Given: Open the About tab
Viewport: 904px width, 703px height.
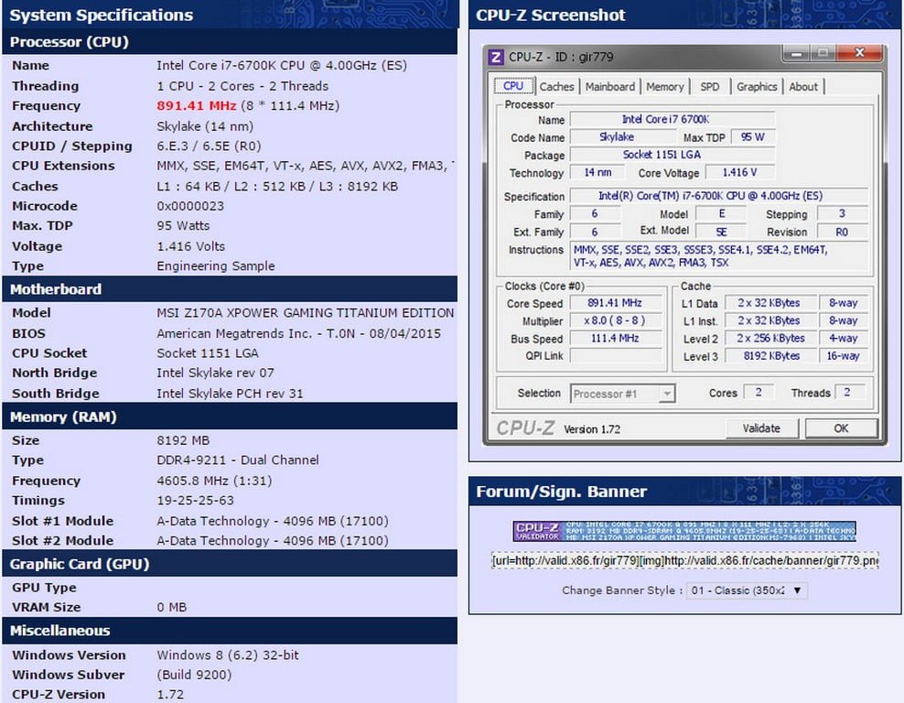Looking at the screenshot, I should tap(804, 85).
